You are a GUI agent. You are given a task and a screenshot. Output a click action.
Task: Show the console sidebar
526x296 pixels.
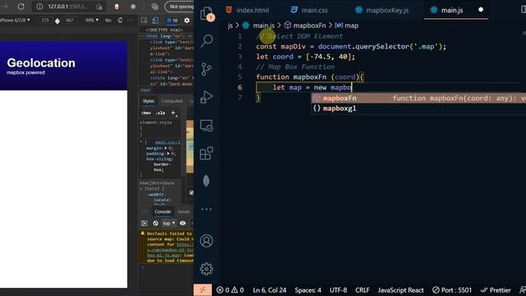tap(145, 223)
